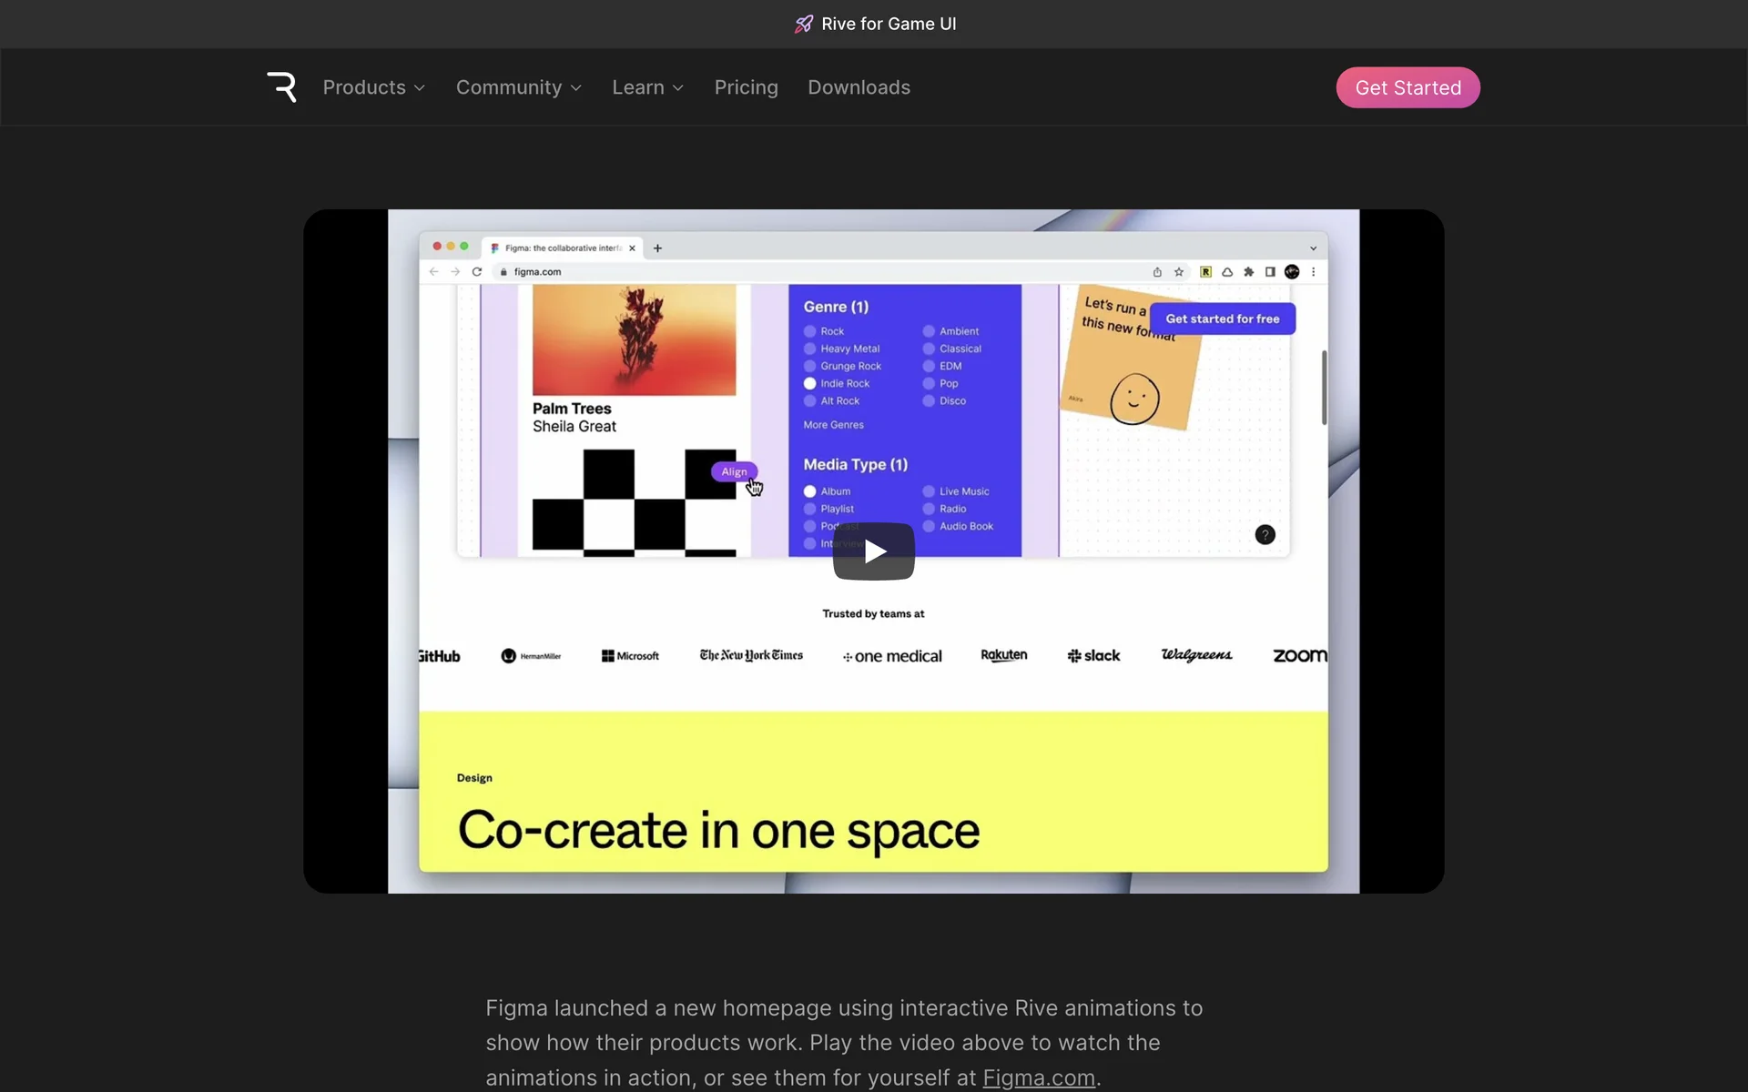1748x1092 pixels.
Task: Click the help question mark icon
Action: (1265, 535)
